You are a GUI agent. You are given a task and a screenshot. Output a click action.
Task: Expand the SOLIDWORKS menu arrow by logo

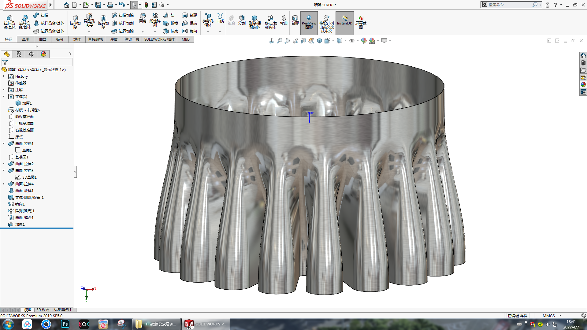(x=50, y=5)
